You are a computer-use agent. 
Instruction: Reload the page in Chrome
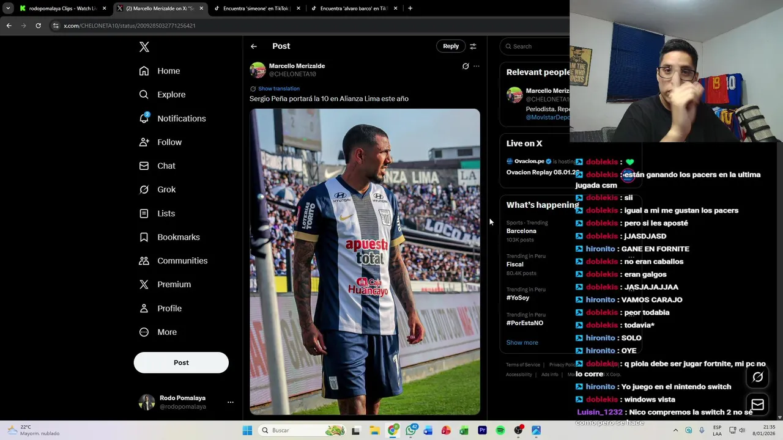38,26
